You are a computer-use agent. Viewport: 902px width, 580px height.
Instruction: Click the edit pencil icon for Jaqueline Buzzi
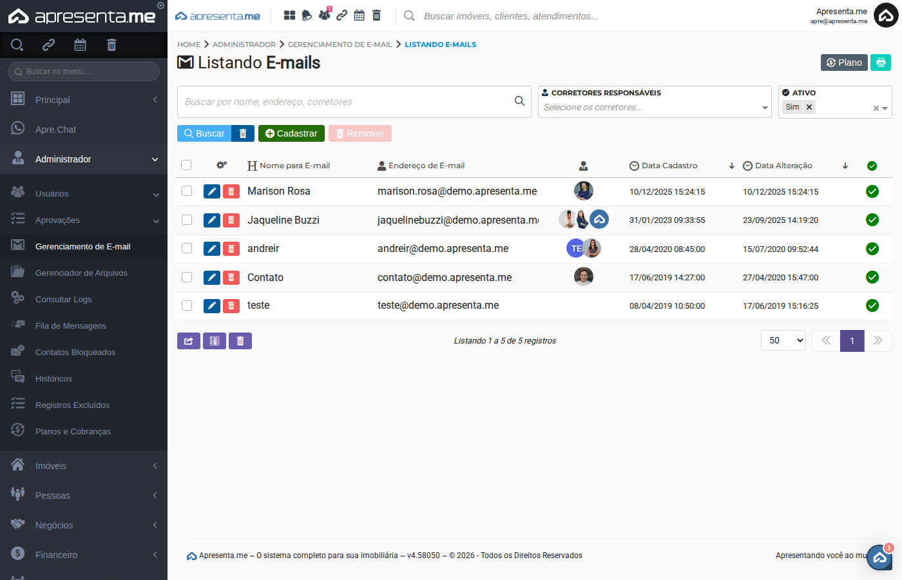tap(211, 220)
